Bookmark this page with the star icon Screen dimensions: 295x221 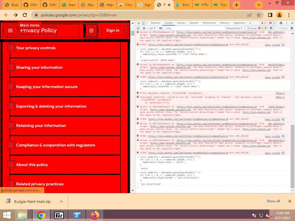pyautogui.click(x=259, y=15)
